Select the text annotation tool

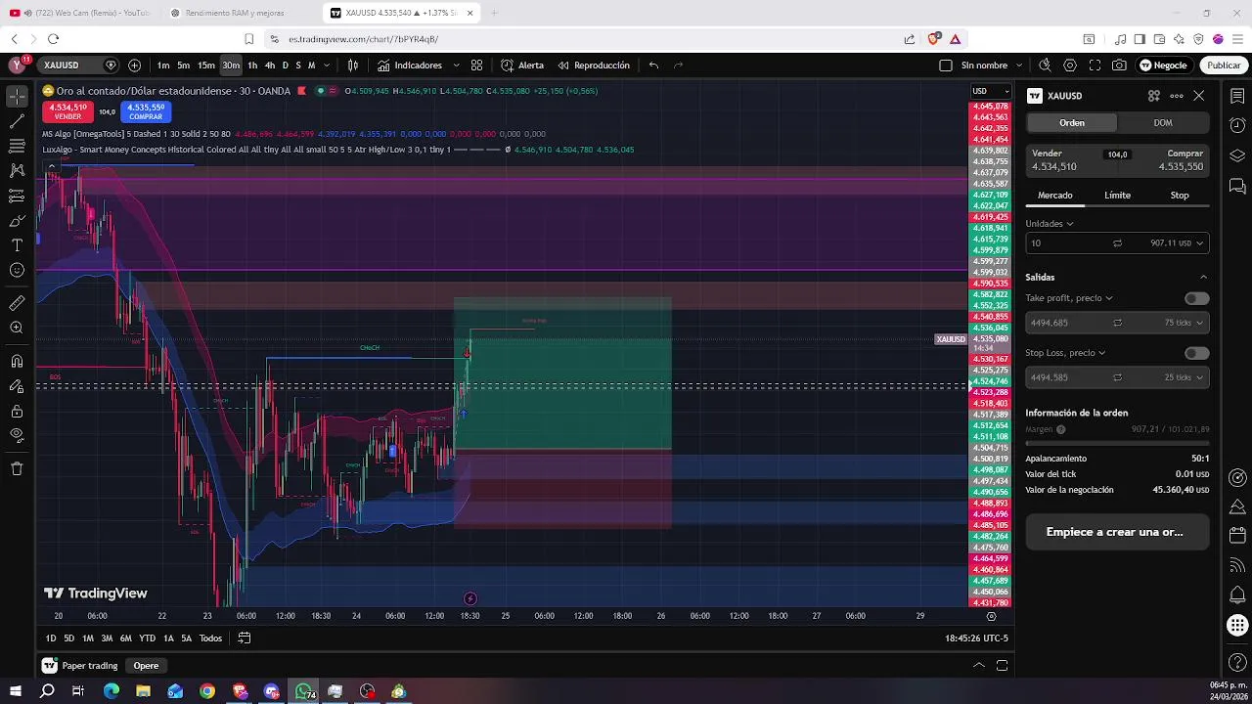coord(17,245)
